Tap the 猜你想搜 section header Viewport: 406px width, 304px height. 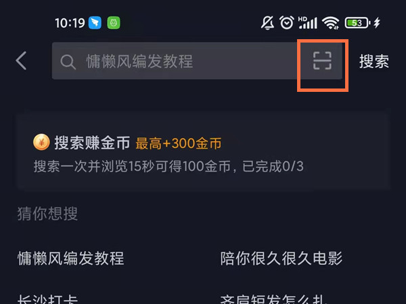click(47, 213)
